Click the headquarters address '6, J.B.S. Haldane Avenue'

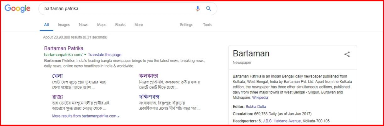(280, 121)
